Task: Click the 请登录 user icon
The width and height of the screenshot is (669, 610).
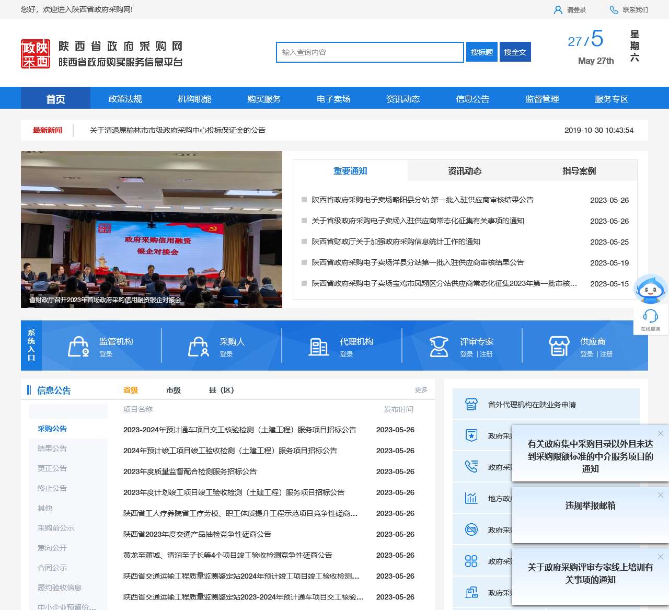Action: (558, 9)
